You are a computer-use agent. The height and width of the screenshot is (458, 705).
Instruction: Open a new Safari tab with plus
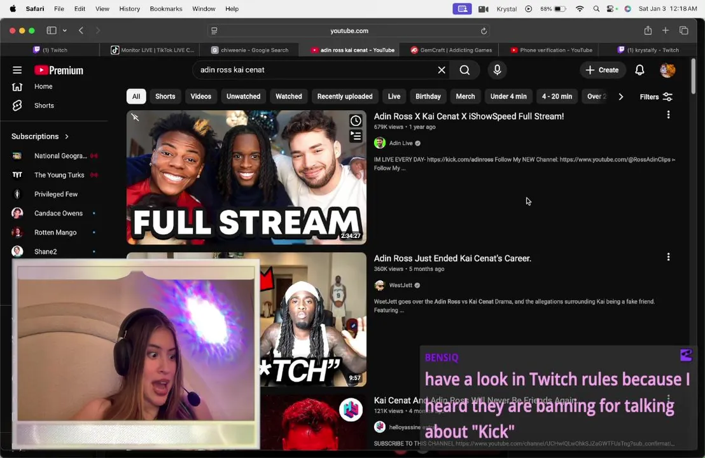click(666, 31)
